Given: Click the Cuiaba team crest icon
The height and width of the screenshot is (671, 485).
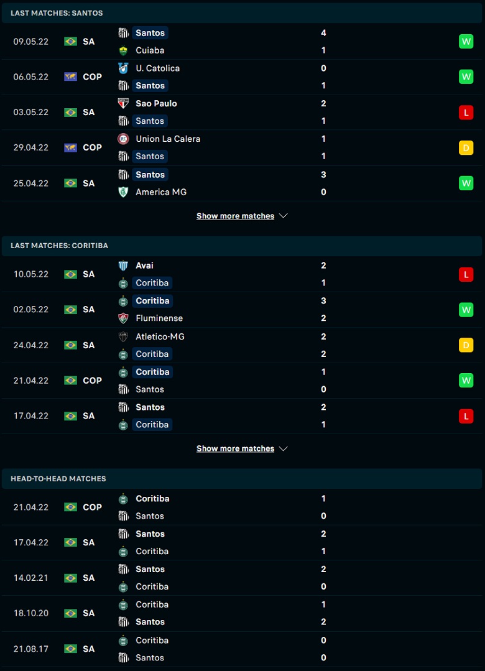Looking at the screenshot, I should [123, 50].
